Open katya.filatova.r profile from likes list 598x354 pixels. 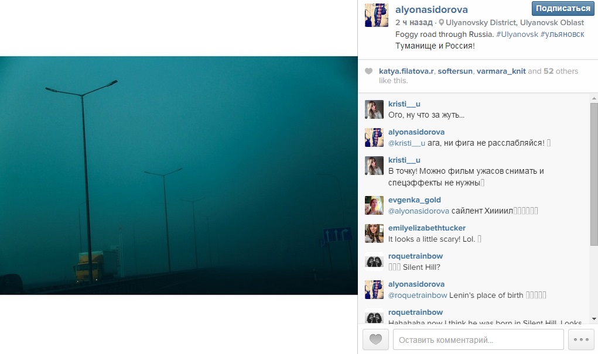406,71
